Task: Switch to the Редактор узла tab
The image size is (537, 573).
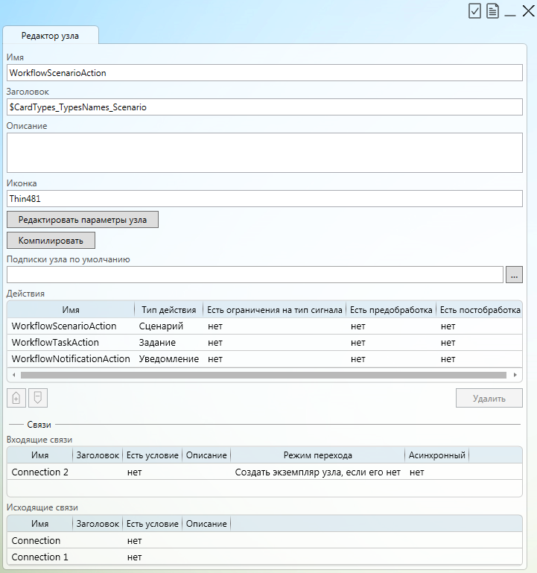Action: (x=50, y=35)
